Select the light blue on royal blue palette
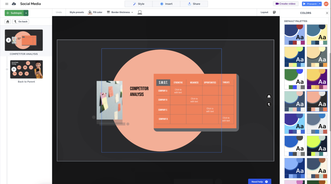This screenshot has height=184, width=331. point(294,168)
